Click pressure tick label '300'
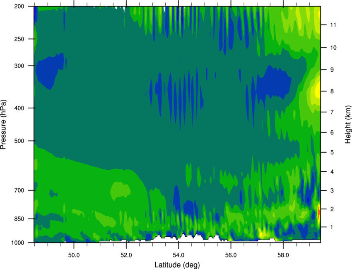The width and height of the screenshot is (352, 269). 19,66
